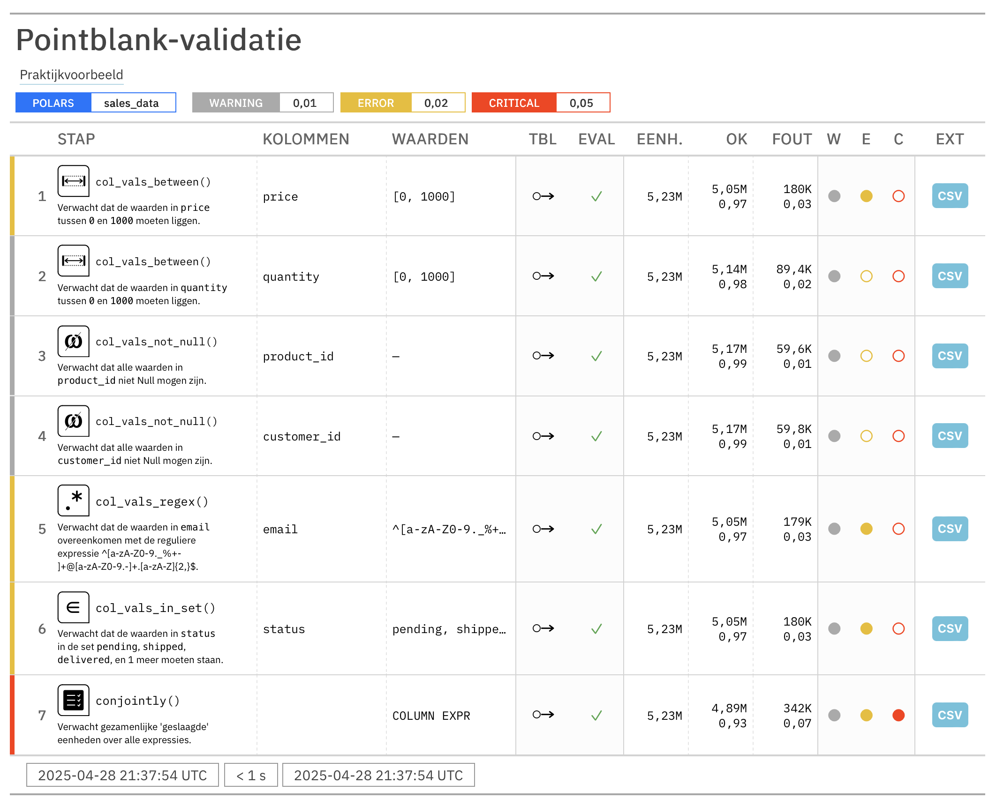The image size is (996, 806).
Task: Click the TBL arrow icon in quantity row
Action: click(x=543, y=276)
